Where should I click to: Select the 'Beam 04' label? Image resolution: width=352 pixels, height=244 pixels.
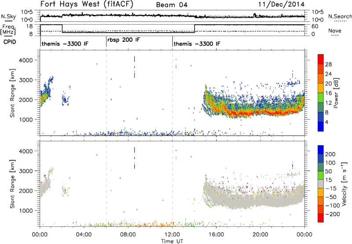click(x=172, y=5)
